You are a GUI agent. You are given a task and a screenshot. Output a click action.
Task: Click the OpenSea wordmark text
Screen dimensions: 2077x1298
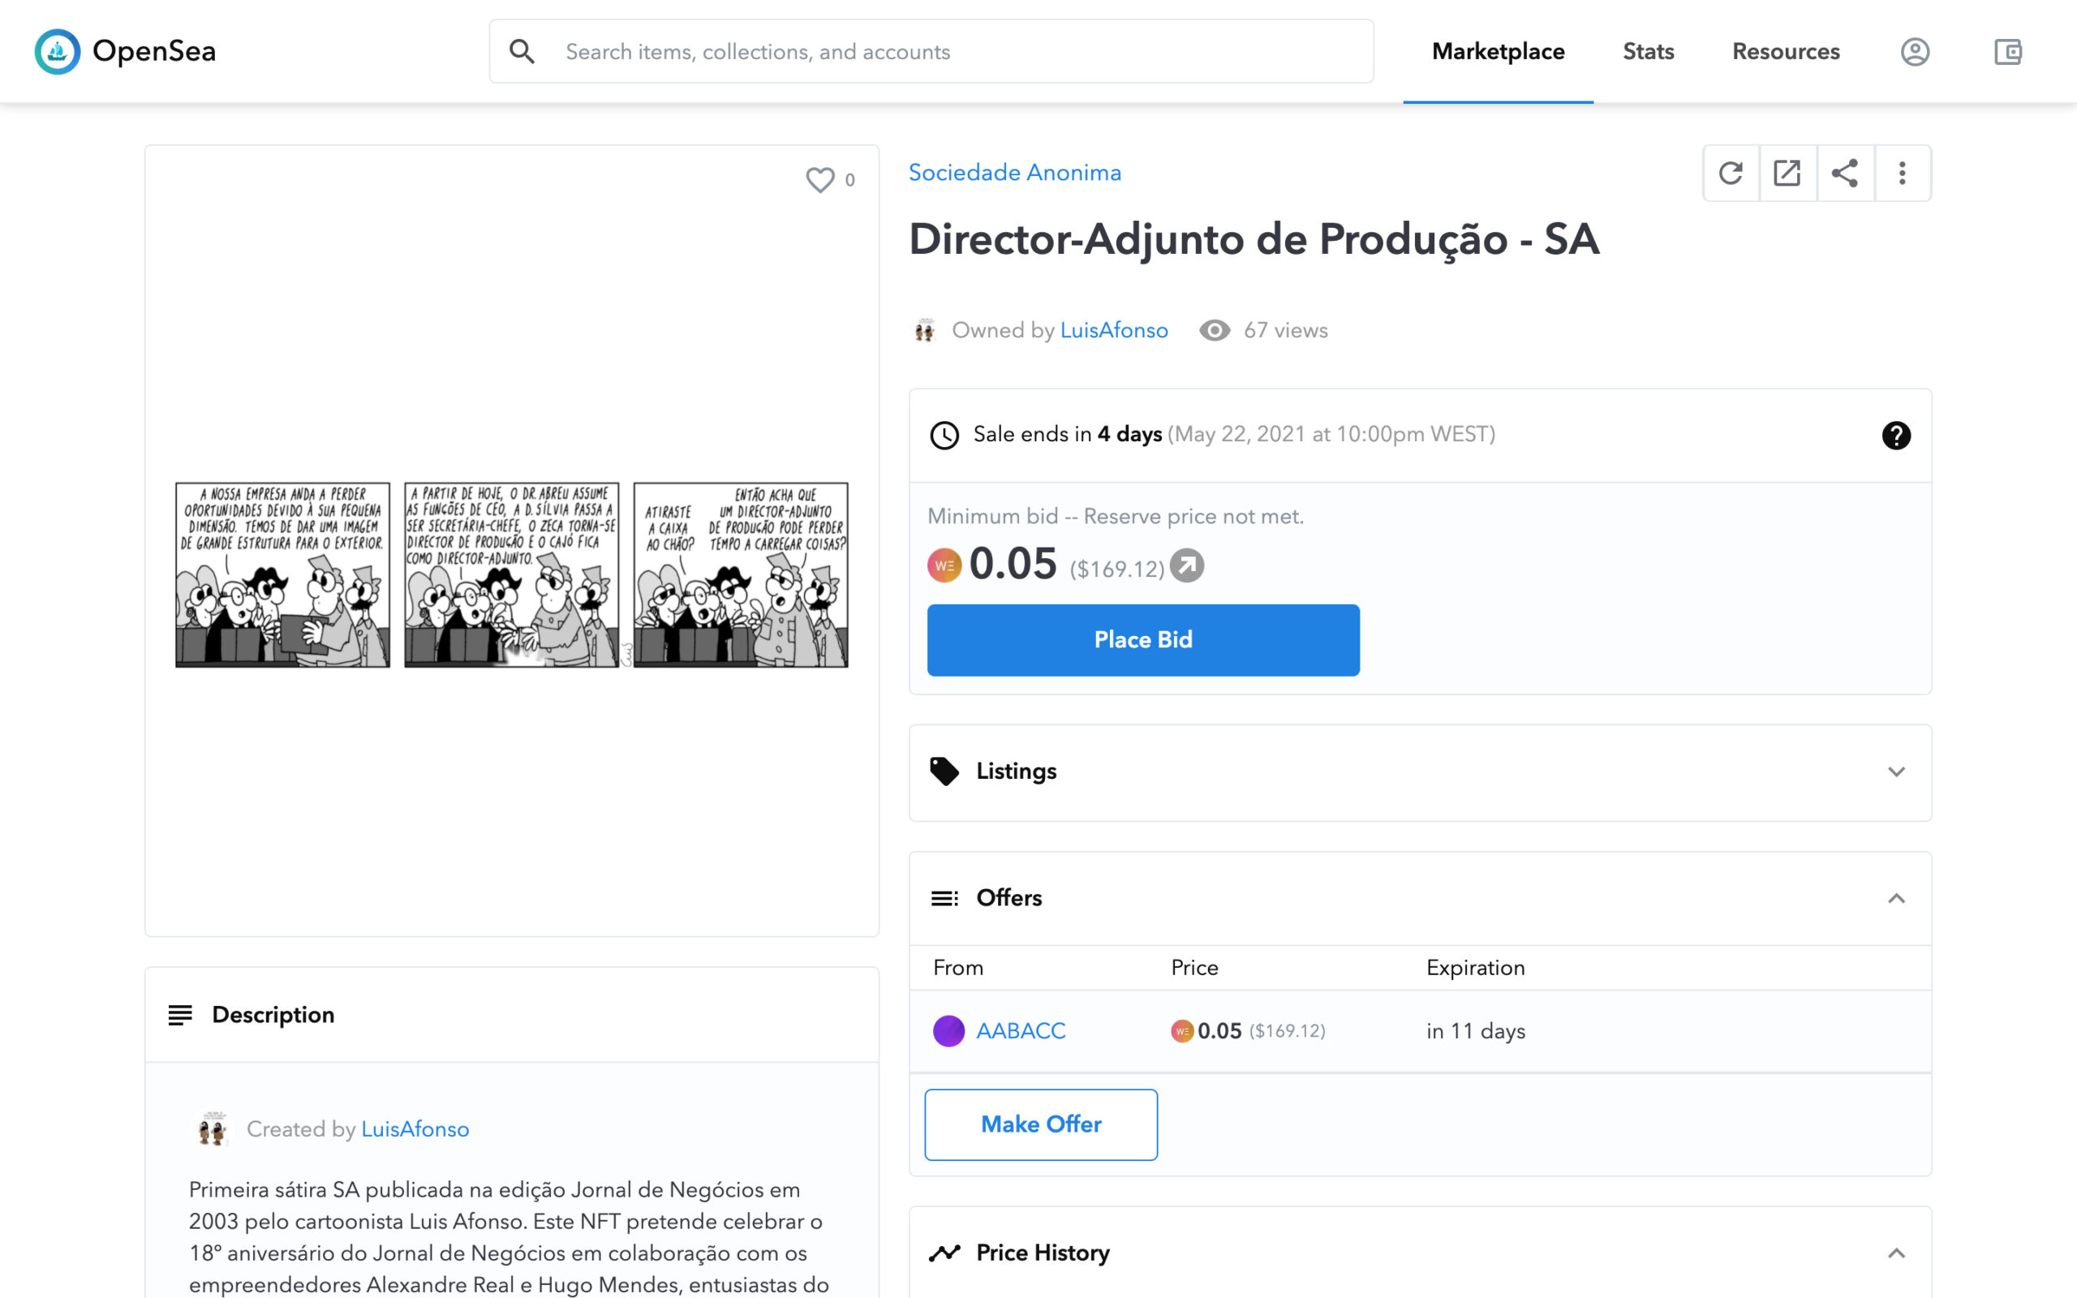[154, 51]
